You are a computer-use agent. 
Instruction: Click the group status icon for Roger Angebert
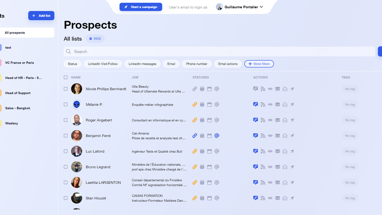(202, 120)
